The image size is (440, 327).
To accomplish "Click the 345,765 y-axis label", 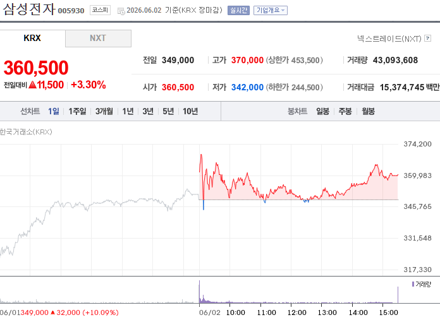I will (417, 206).
